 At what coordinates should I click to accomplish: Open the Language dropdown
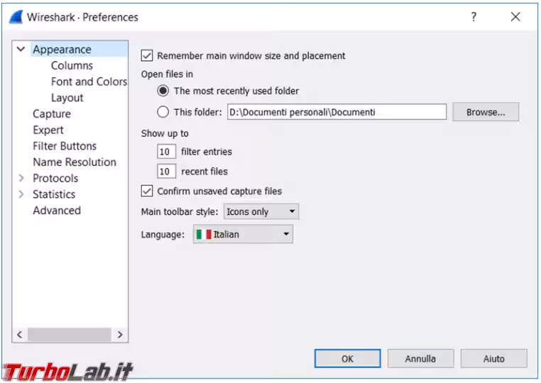243,234
